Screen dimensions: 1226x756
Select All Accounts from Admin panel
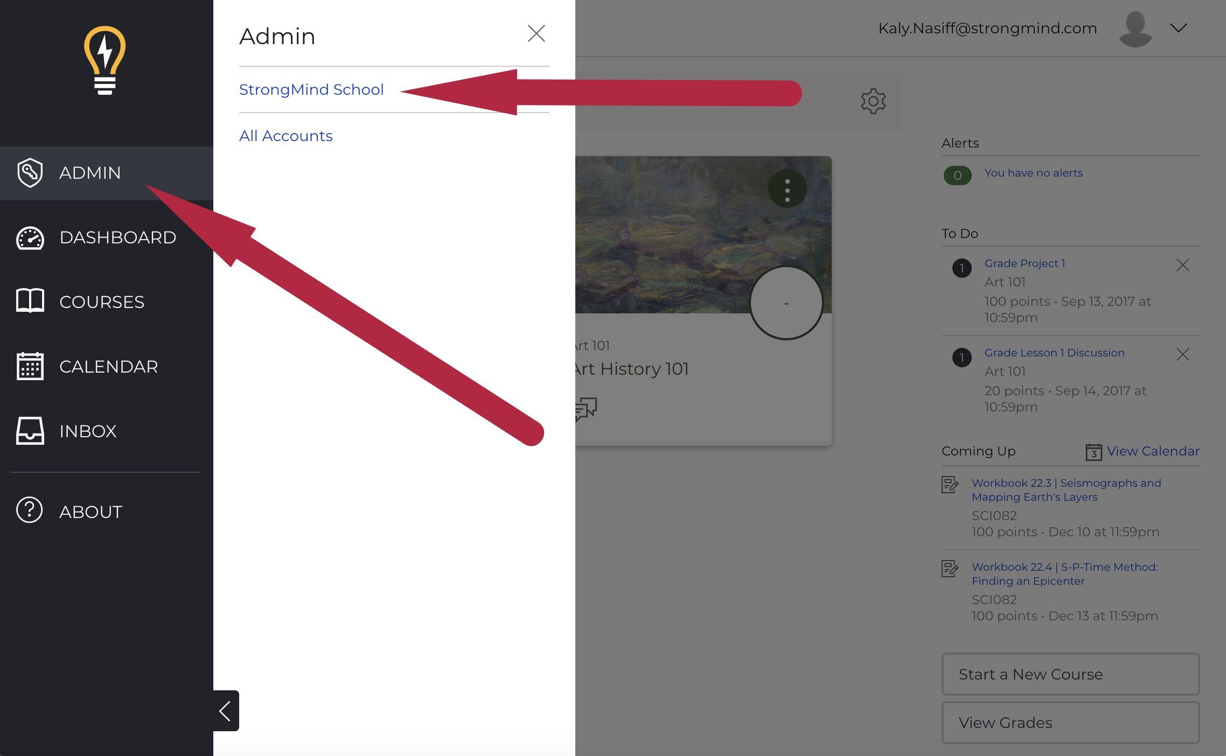coord(285,135)
